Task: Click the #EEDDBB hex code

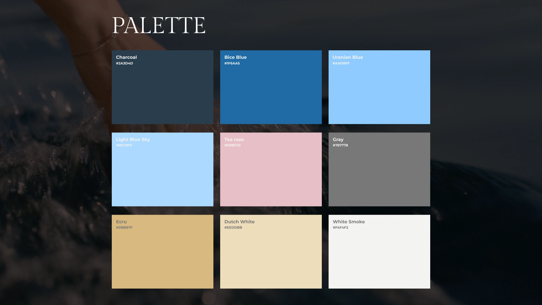Action: [233, 227]
